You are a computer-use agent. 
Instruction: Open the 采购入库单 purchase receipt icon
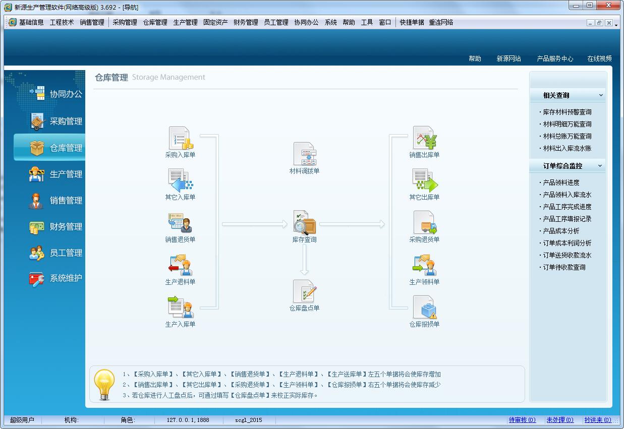click(x=180, y=139)
